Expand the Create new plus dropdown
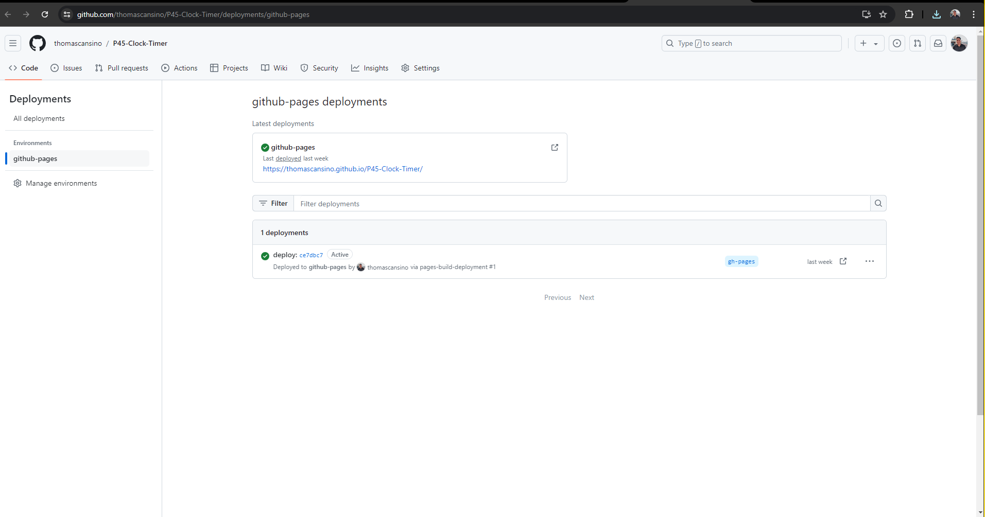985x517 pixels. [x=869, y=43]
